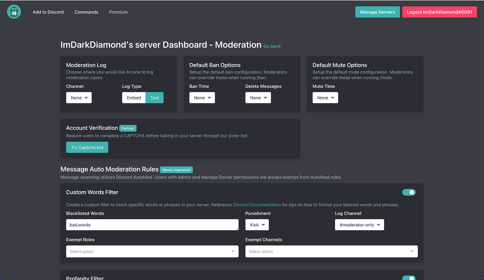The height and width of the screenshot is (280, 484).
Task: Open the Exempt Roles select box
Action: tap(152, 251)
